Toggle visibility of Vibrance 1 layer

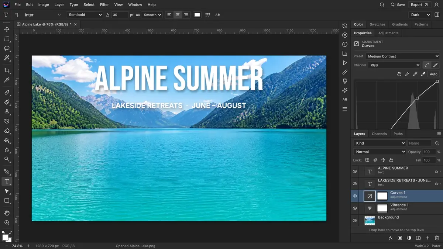click(355, 208)
